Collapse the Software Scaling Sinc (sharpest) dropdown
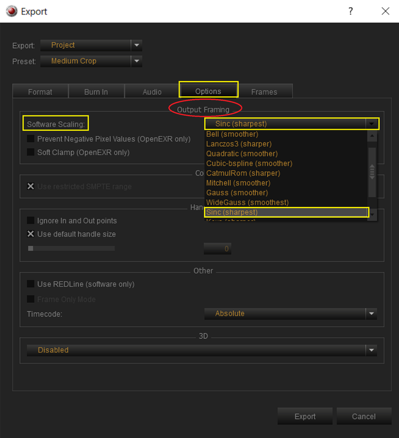This screenshot has width=399, height=438. click(x=291, y=124)
